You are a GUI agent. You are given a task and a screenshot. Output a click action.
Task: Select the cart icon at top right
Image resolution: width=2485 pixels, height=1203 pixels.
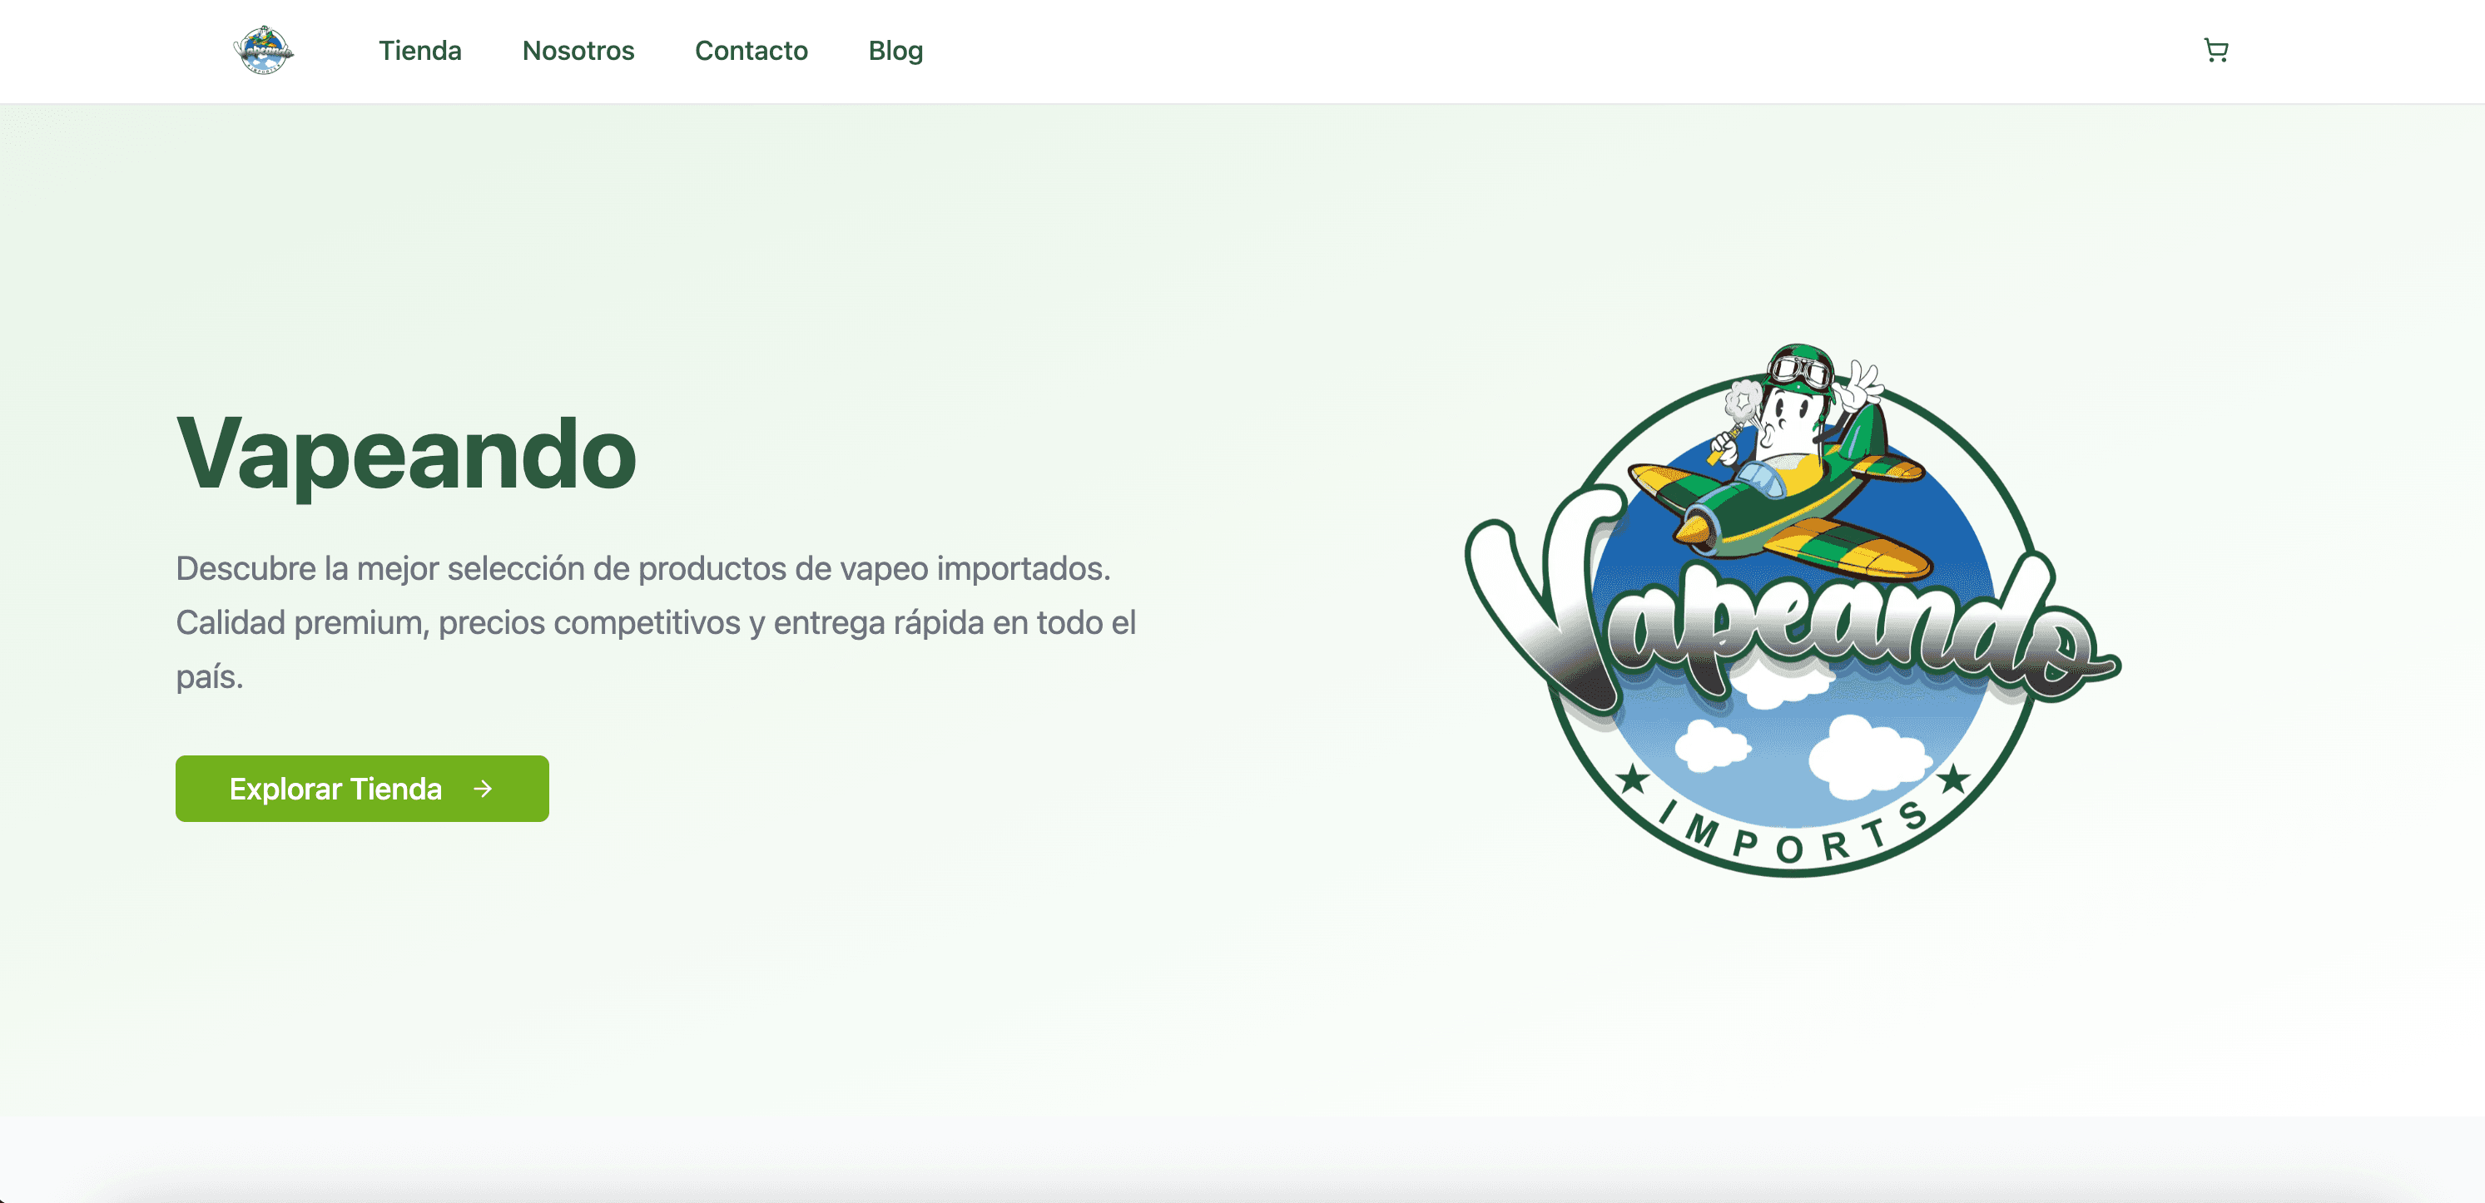click(2215, 50)
